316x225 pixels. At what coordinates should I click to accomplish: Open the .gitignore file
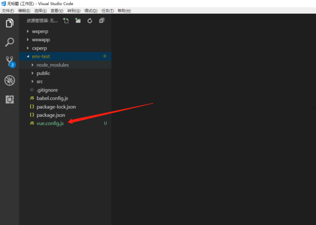pos(65,90)
